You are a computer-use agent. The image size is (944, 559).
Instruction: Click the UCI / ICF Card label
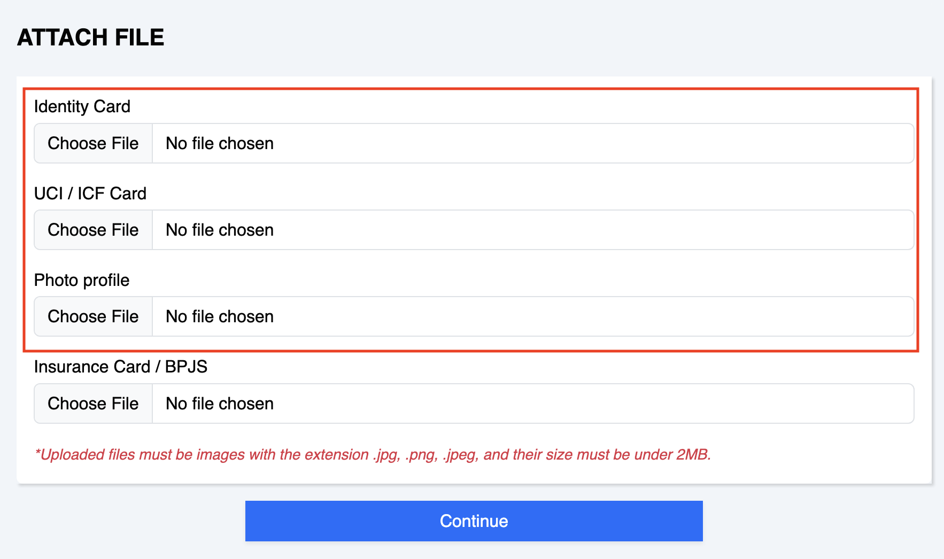click(x=90, y=193)
